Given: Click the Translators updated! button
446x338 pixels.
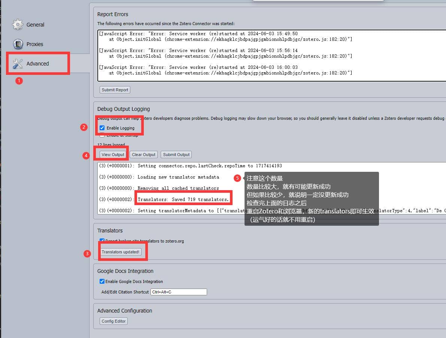Looking at the screenshot, I should pos(121,252).
